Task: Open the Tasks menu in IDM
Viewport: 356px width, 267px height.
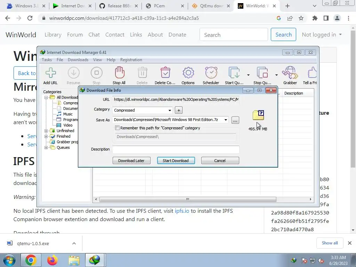Action: click(x=47, y=60)
